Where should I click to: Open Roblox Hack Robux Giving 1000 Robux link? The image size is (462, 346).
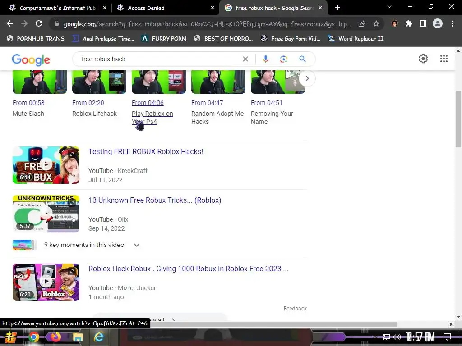click(188, 269)
